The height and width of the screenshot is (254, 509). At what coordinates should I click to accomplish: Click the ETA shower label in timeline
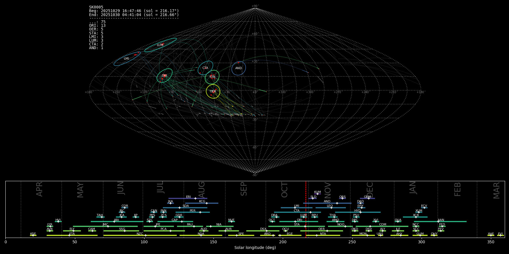(72, 234)
